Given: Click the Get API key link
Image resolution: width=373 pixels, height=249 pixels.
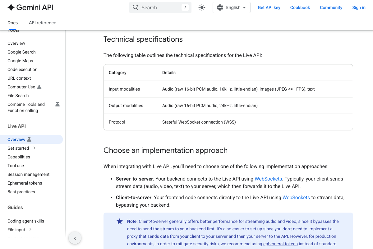Looking at the screenshot, I should pos(269,7).
